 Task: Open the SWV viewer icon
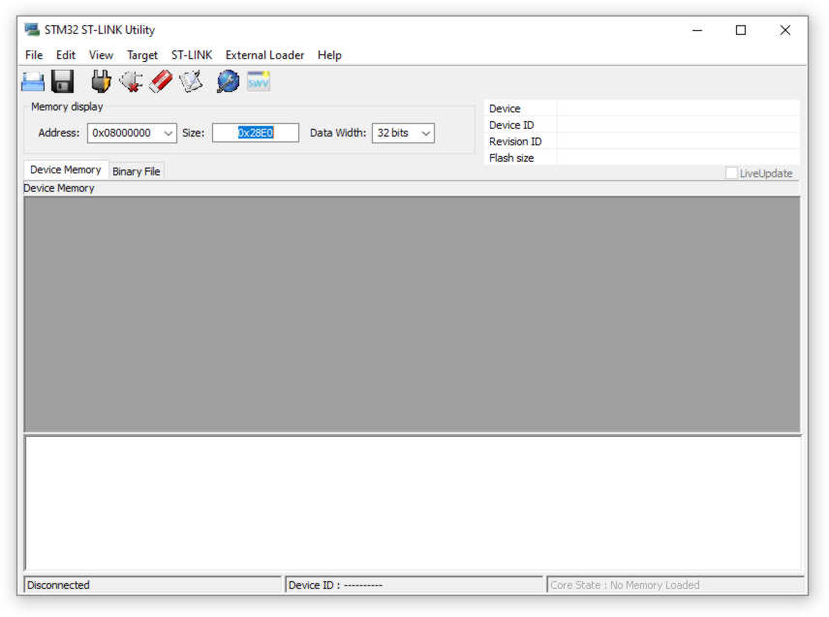click(259, 82)
